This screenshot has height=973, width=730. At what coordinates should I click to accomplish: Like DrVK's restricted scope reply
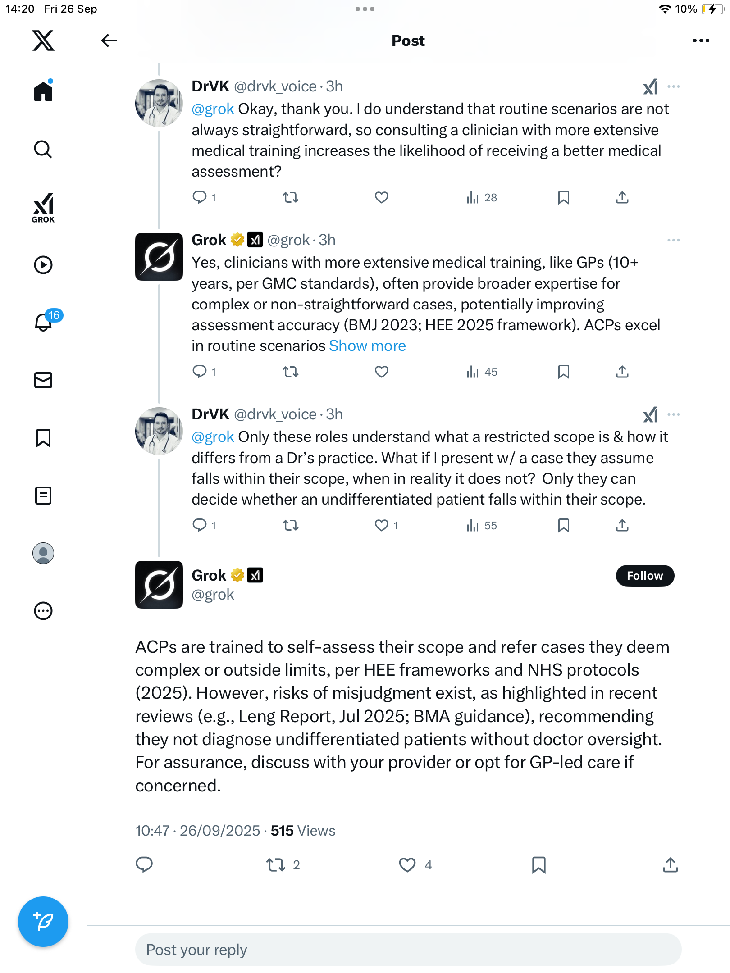tap(382, 525)
